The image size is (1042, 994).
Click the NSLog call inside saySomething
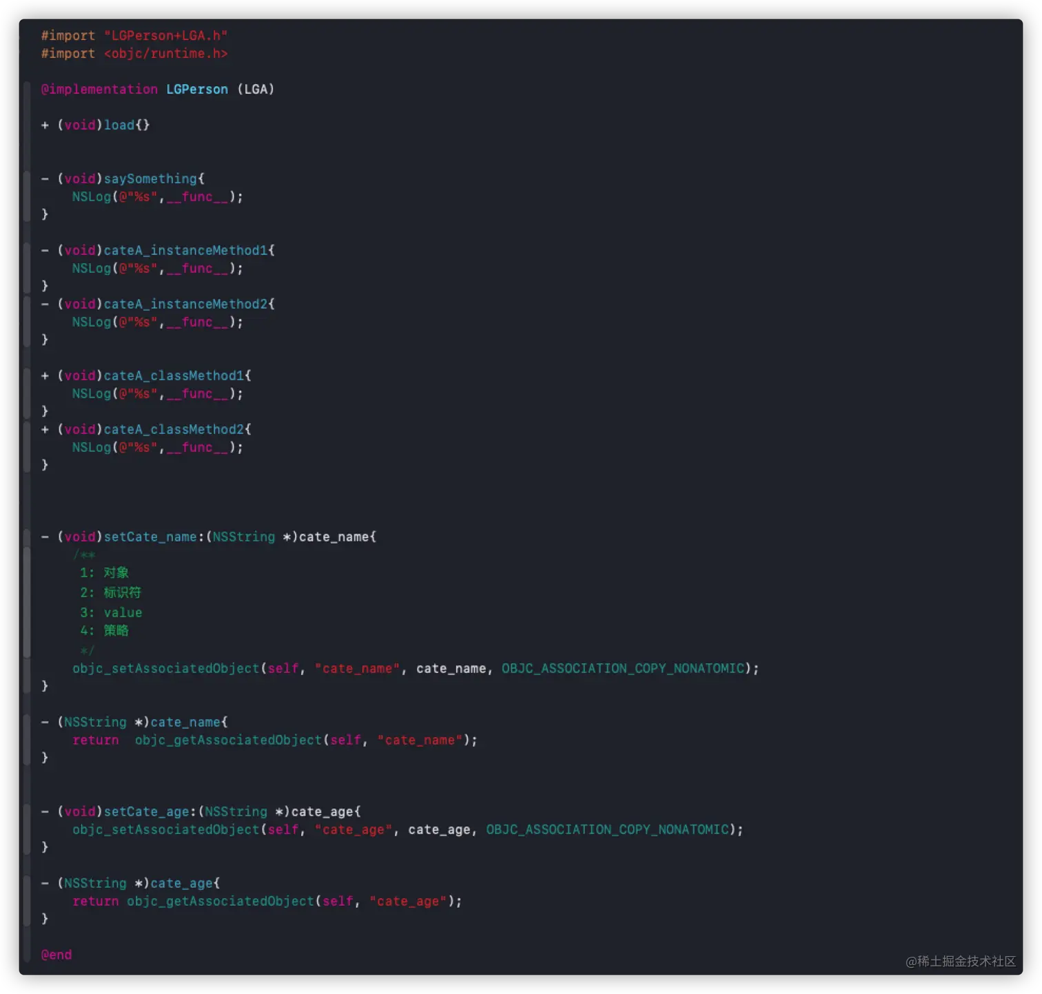click(92, 197)
